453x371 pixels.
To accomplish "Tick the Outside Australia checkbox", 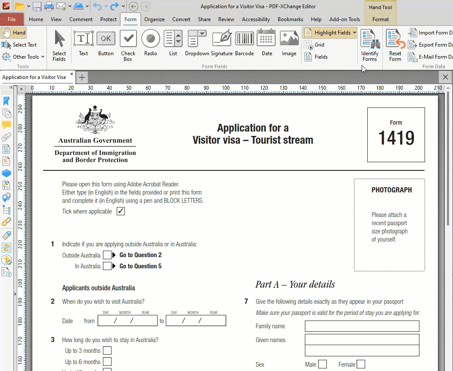I will click(107, 255).
